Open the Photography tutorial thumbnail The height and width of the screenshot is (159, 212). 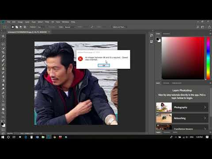pyautogui.click(x=164, y=107)
